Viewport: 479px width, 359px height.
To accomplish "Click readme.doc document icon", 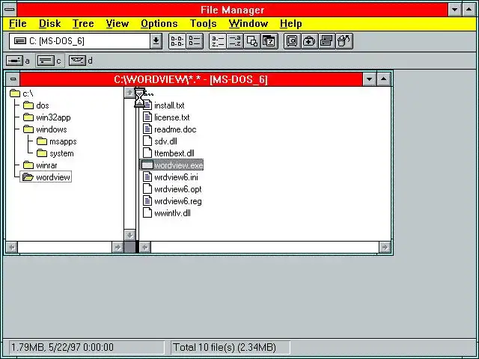I will pyautogui.click(x=147, y=129).
